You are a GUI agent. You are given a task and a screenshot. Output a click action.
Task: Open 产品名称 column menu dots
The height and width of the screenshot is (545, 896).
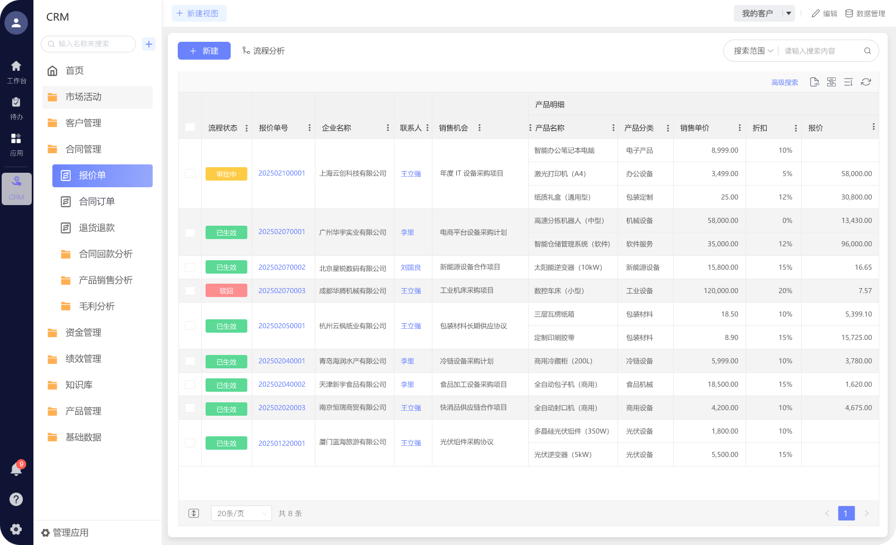coord(613,128)
